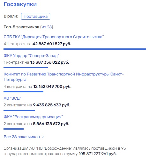
Task: Click the bar under Дирекция Транспортного Строительства
Action: click(75, 49)
